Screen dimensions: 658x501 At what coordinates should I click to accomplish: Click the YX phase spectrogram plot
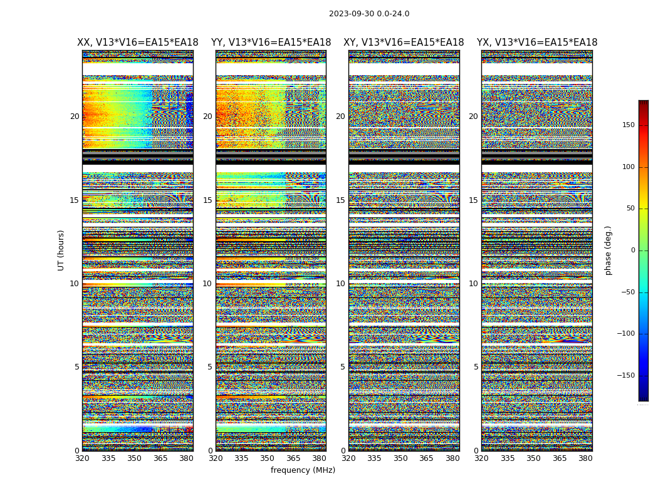click(537, 250)
